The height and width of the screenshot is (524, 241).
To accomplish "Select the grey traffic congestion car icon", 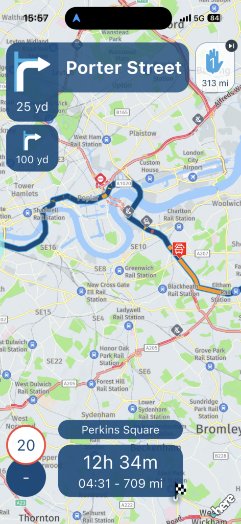I will (x=146, y=221).
